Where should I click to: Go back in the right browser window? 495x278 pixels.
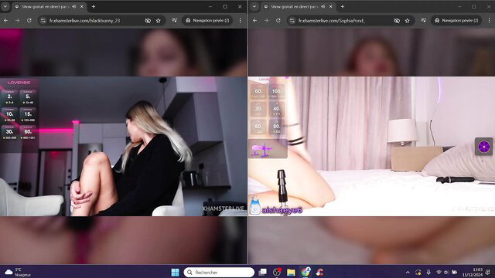tap(255, 21)
